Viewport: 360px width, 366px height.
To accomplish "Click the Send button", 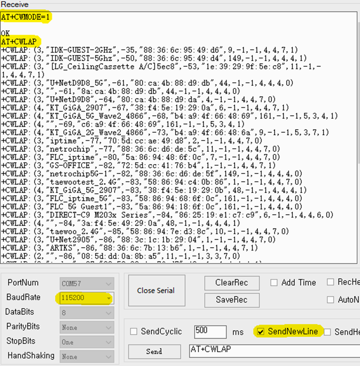I will point(154,351).
